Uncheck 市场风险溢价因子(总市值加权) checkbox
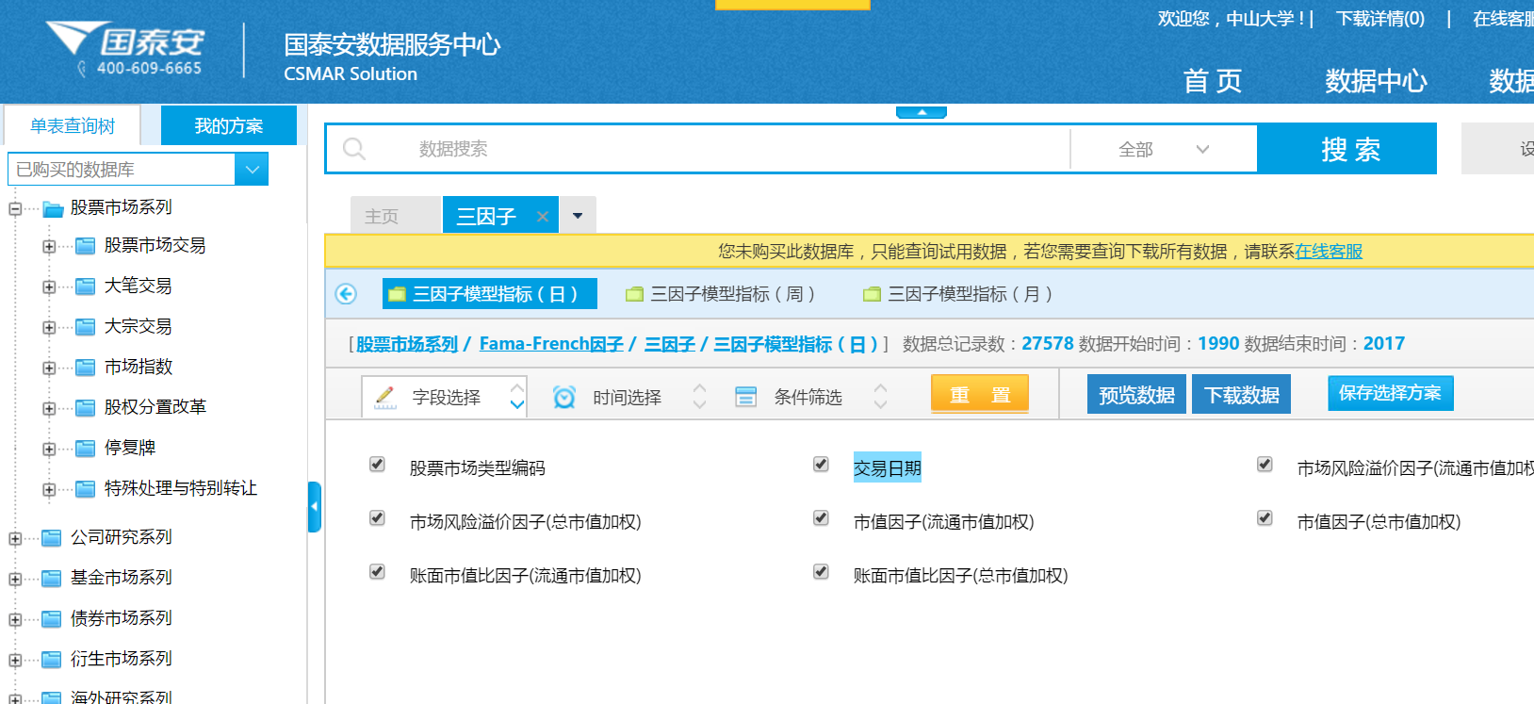This screenshot has height=704, width=1534. (377, 517)
